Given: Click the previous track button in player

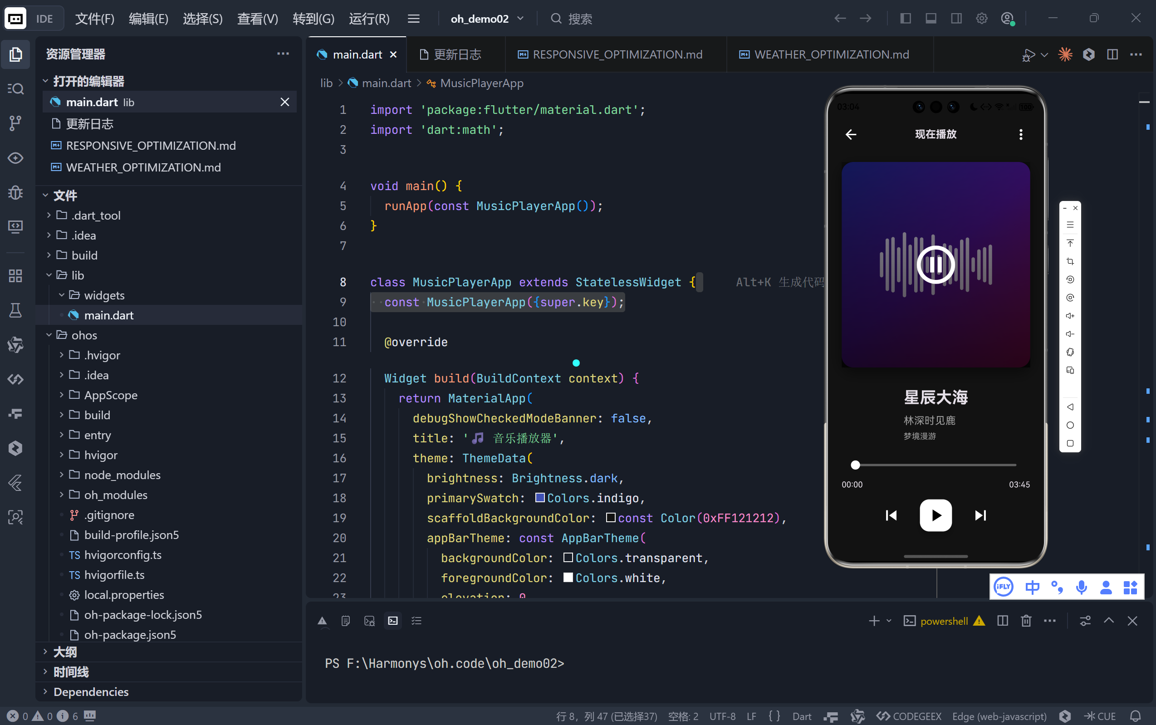Looking at the screenshot, I should click(x=891, y=515).
